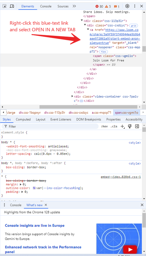Open the customize DevTools three-dot menu
This screenshot has height=256, width=146.
pos(135,6)
